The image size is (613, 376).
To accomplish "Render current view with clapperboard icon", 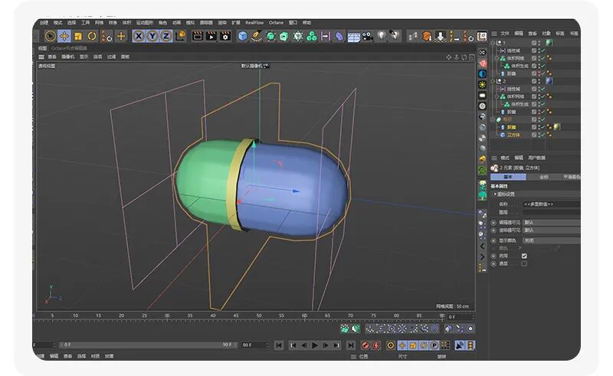I will [x=198, y=36].
